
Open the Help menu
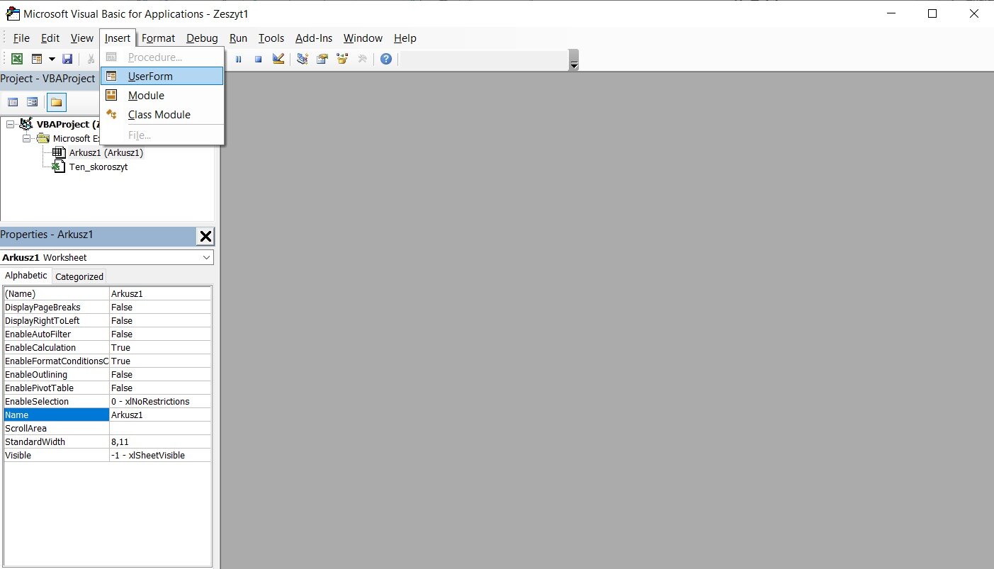point(405,38)
